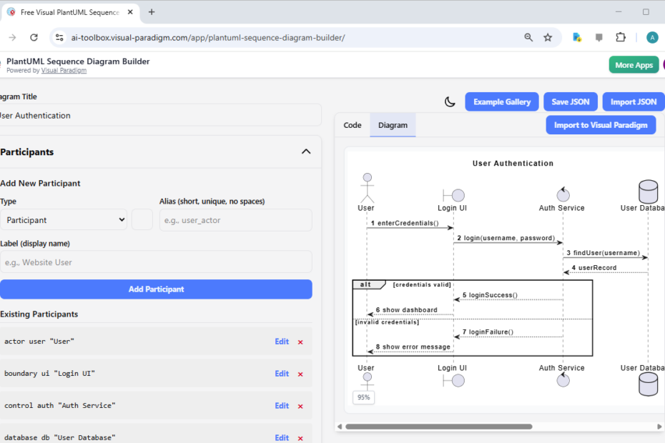Viewport: 665px width, 443px height.
Task: Open the Example Gallery
Action: click(x=501, y=102)
